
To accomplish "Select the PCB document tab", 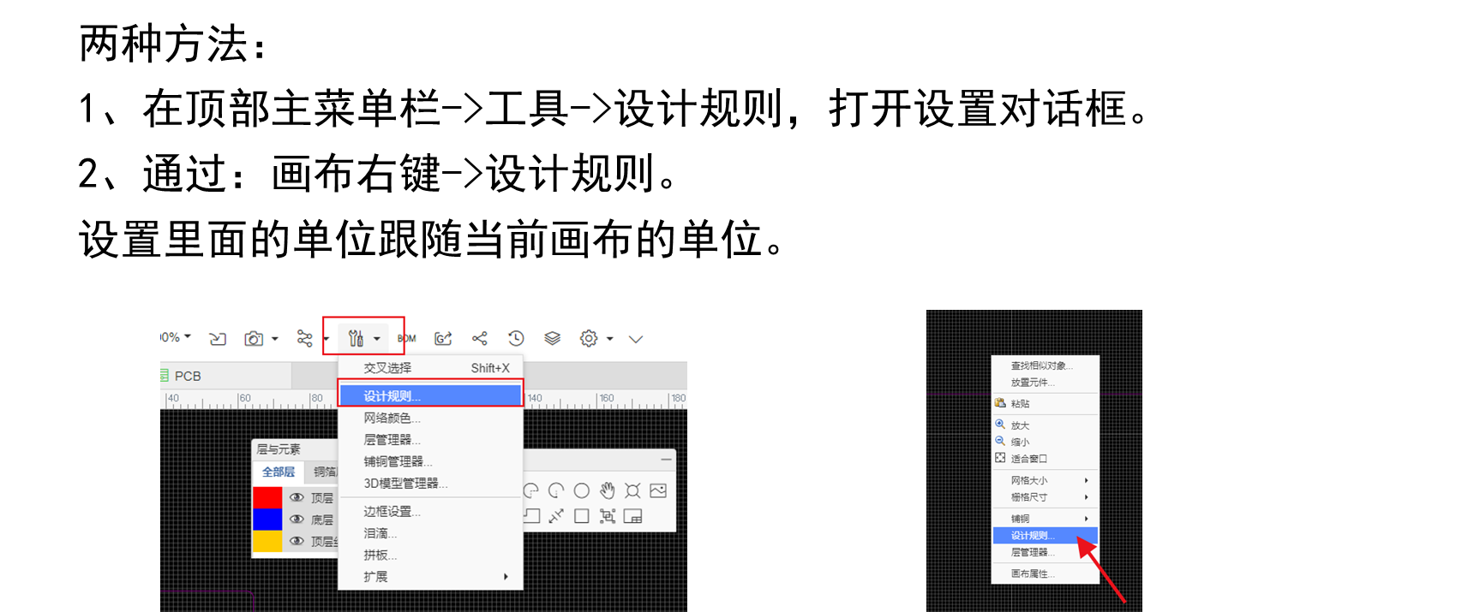I will tap(226, 376).
